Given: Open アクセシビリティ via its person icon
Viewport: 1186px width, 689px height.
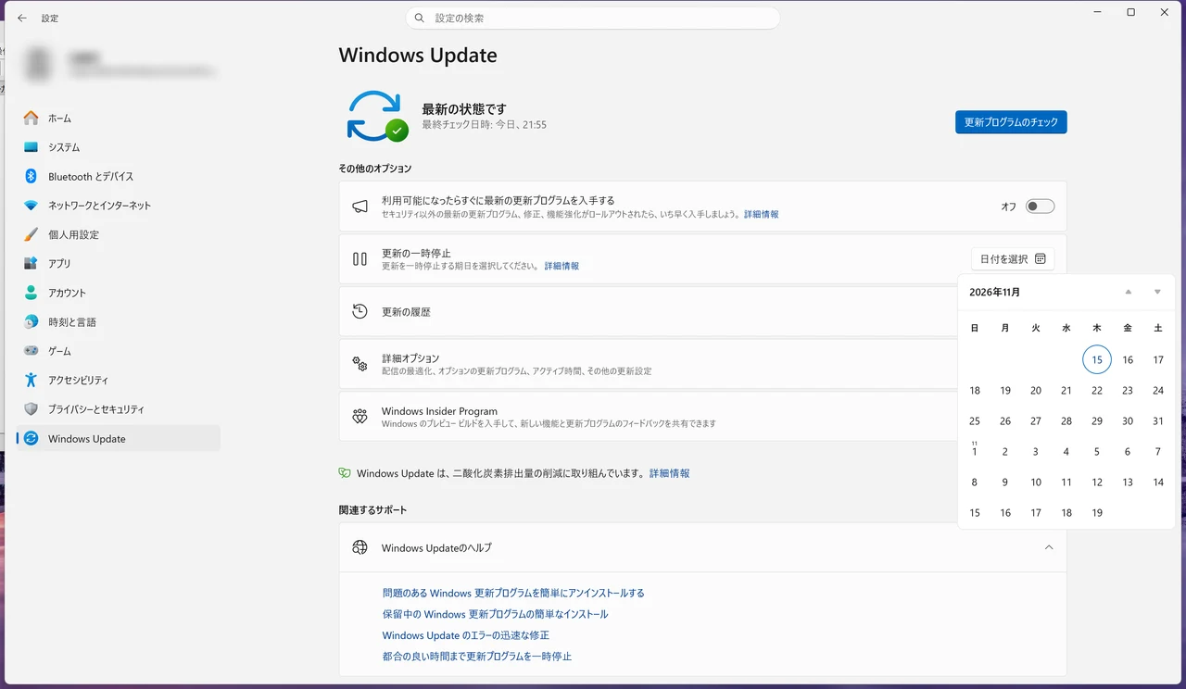Looking at the screenshot, I should coord(31,380).
